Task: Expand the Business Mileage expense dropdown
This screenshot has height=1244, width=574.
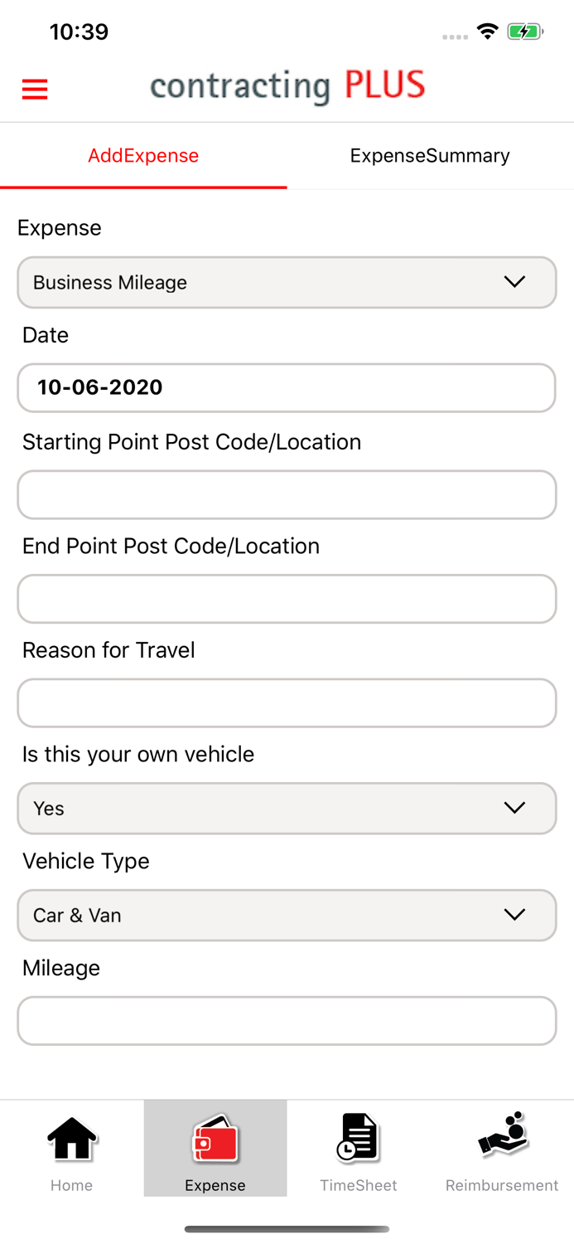Action: tap(287, 283)
